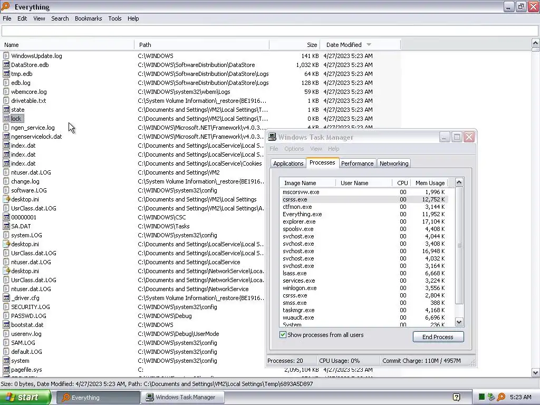Sort processes by Mem Usage column

[429, 183]
